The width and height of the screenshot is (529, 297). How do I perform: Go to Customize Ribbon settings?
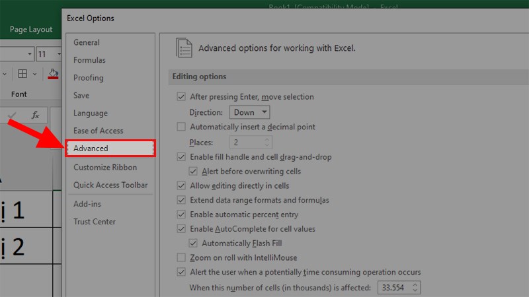[x=105, y=168]
